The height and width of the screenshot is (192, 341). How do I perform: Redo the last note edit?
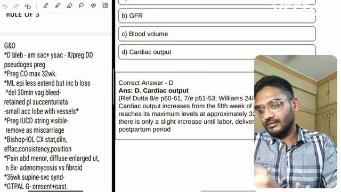click(16, 6)
